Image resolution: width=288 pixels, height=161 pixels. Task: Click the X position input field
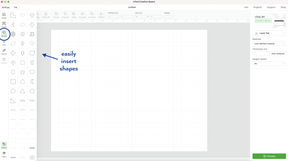114,17
